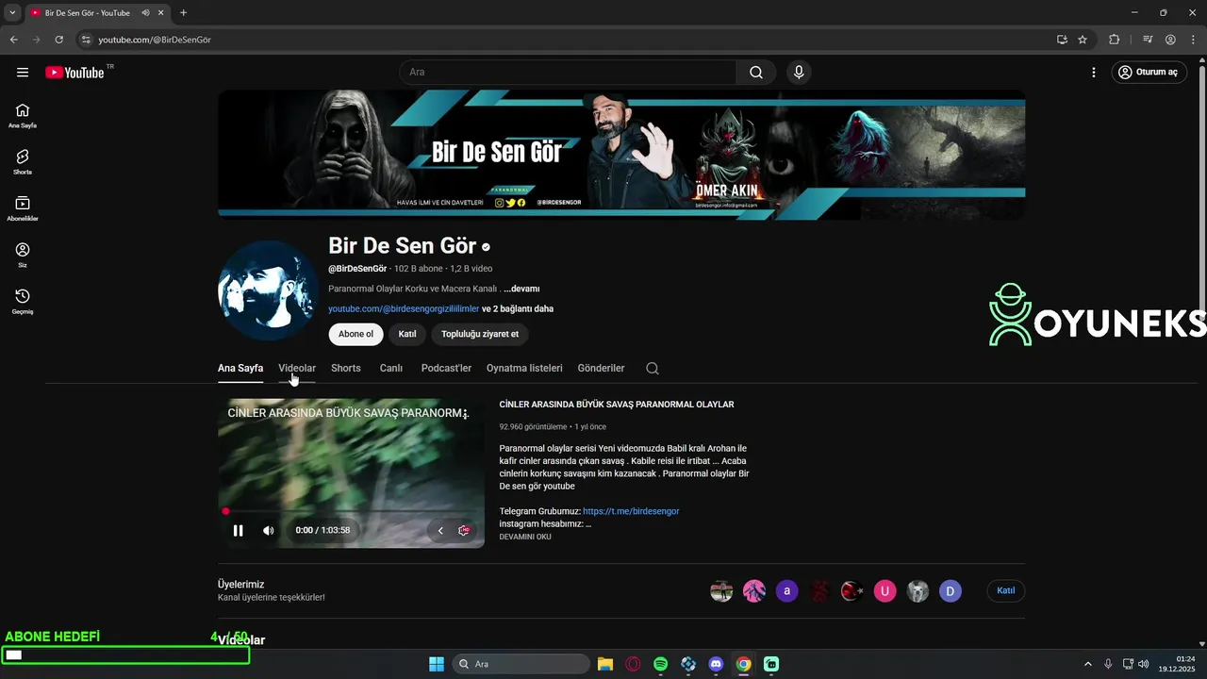Expand channel description via ...devamı
Viewport: 1207px width, 679px height.
521,289
